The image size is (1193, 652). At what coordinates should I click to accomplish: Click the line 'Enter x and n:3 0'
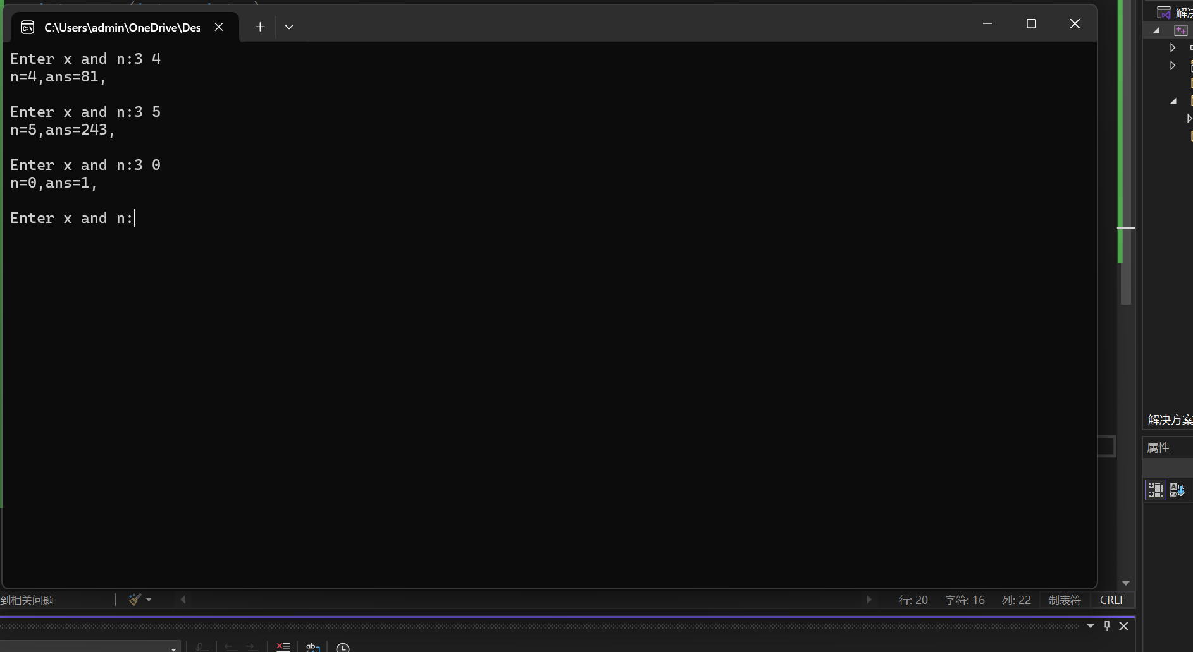(85, 165)
